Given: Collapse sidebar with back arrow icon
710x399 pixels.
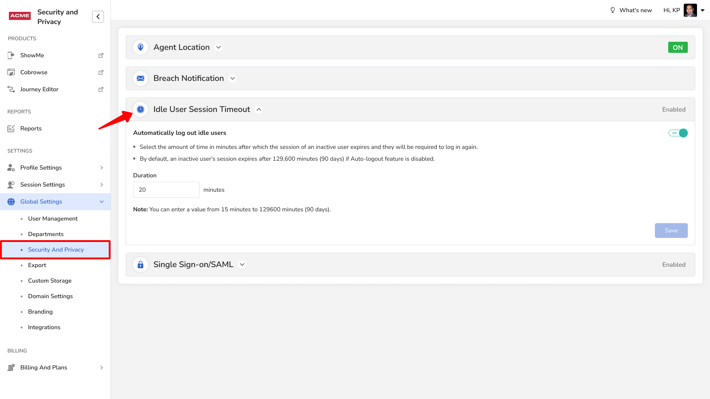Looking at the screenshot, I should (x=98, y=17).
